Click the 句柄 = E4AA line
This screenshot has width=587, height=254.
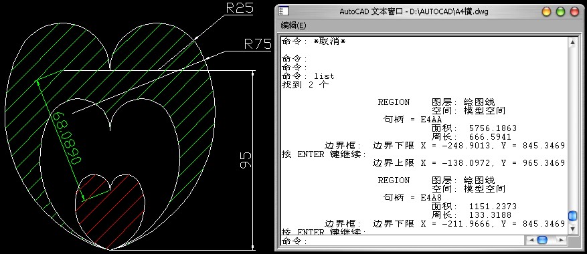412,120
